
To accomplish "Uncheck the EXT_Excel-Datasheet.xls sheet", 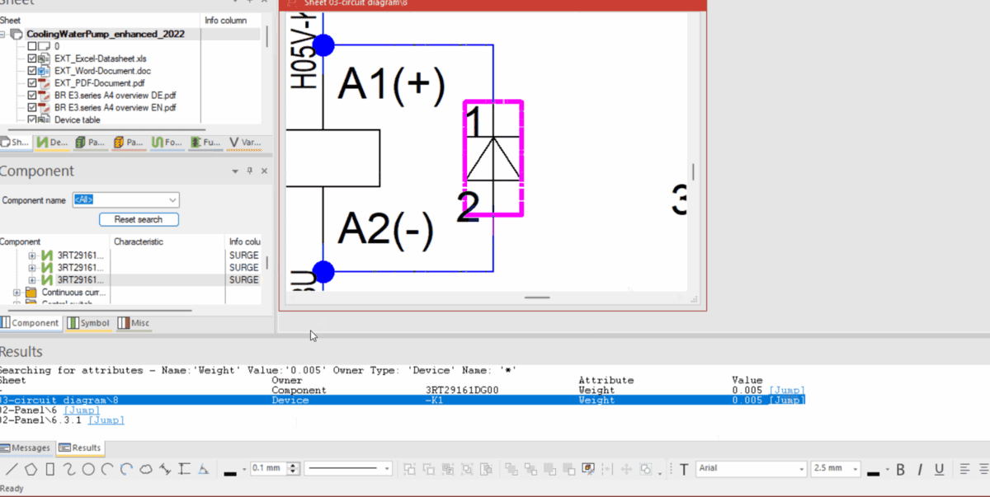I will pyautogui.click(x=31, y=59).
